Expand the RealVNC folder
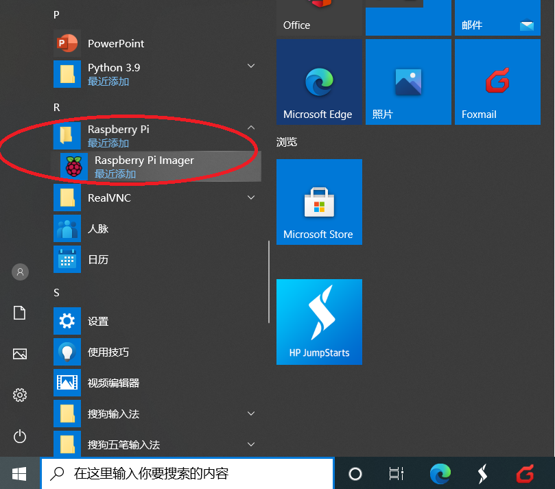Viewport: 555px width, 489px height. tap(250, 198)
